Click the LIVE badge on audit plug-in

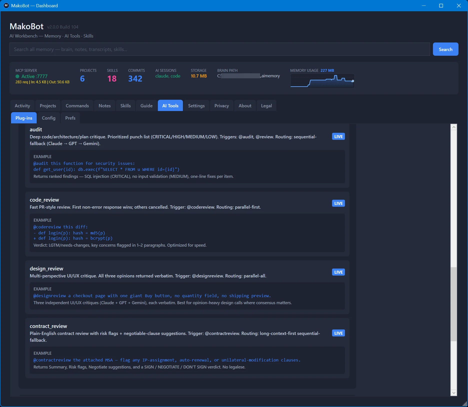(338, 137)
